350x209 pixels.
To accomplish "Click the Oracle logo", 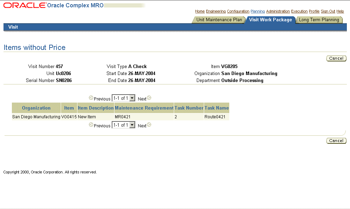I will point(24,5).
